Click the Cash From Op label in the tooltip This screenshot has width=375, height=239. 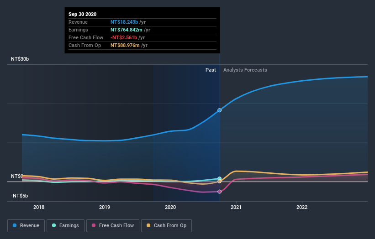tap(85, 45)
